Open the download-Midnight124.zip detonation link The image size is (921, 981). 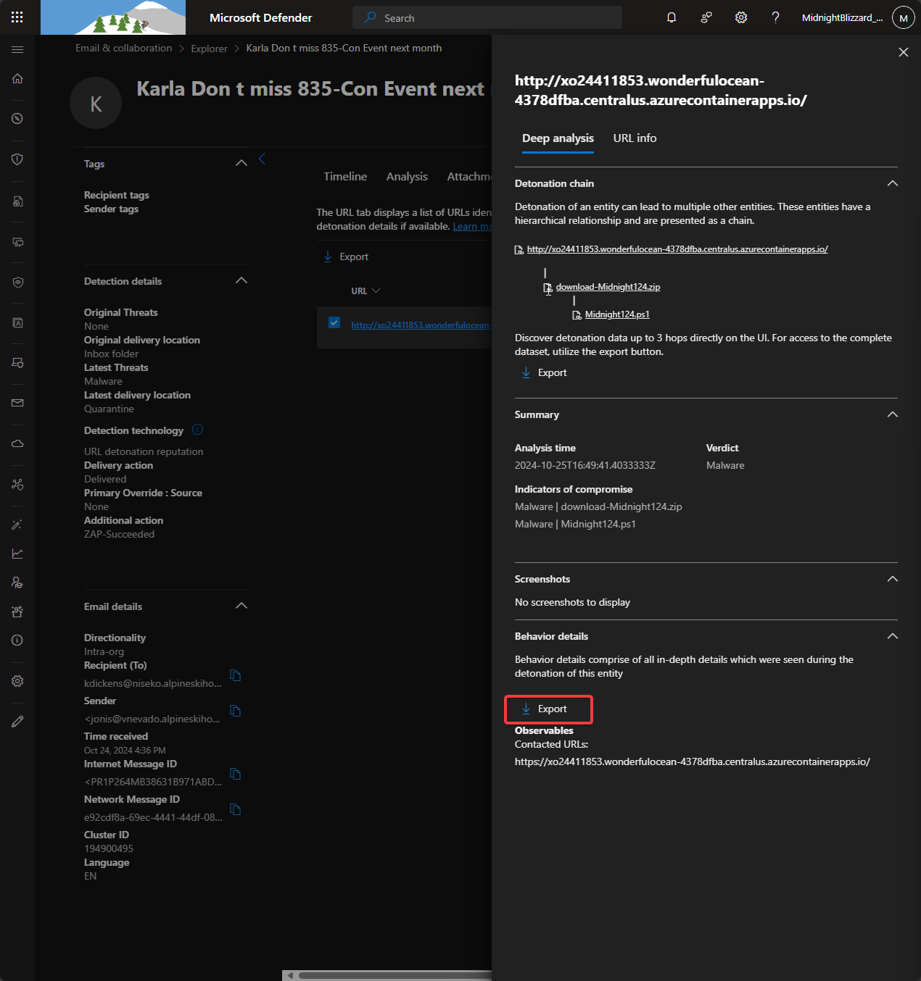(608, 286)
